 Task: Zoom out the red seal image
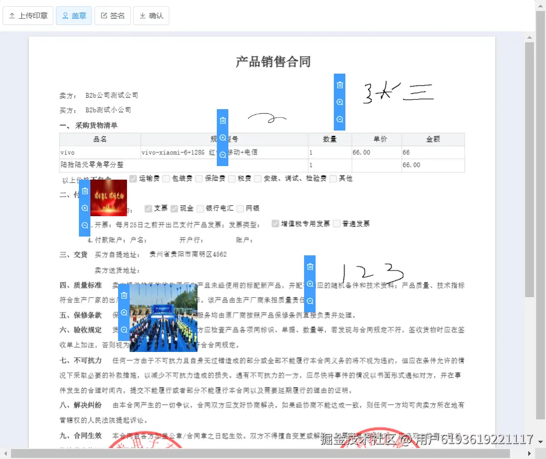coord(85,225)
